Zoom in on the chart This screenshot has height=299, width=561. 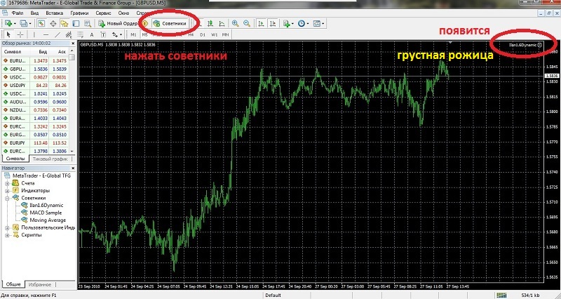point(235,23)
